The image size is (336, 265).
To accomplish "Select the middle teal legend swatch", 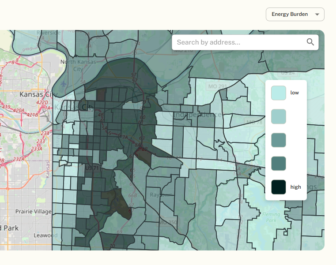I will click(278, 140).
